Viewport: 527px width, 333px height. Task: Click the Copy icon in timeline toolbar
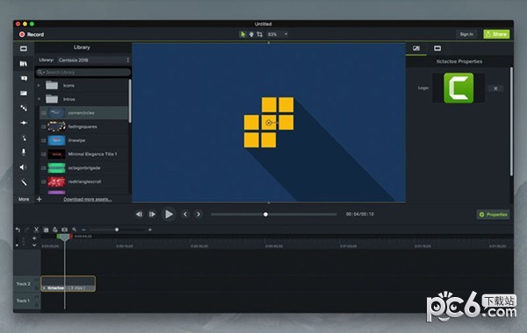tap(46, 230)
